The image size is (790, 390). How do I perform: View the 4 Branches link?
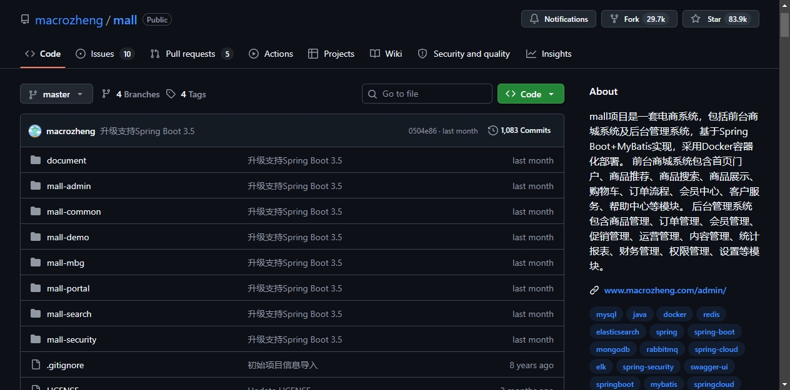pos(131,94)
